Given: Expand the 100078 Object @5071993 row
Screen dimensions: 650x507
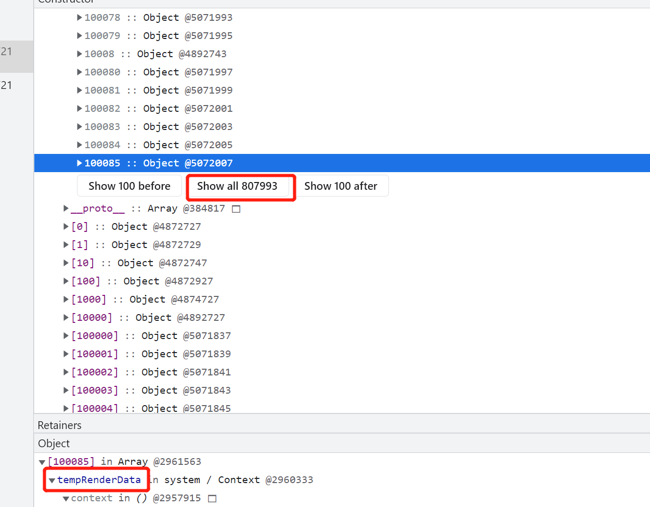Looking at the screenshot, I should [x=80, y=18].
